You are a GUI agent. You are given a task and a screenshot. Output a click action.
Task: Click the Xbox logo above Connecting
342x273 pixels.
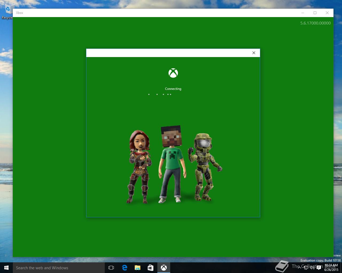[x=173, y=73]
